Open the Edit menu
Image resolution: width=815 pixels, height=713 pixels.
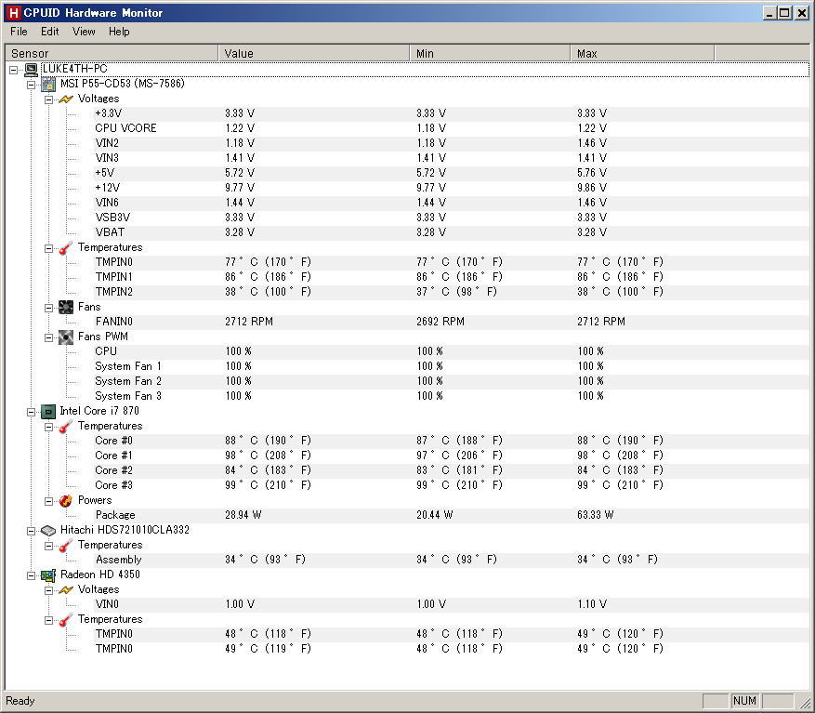50,32
